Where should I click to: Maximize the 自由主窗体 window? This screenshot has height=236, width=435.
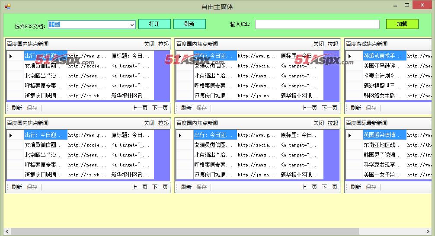[x=407, y=5]
